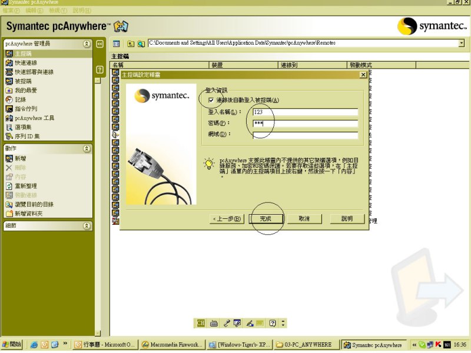This screenshot has height=353, width=471.
Task: Click the up-one-folder toolbar icon
Action: point(131,44)
